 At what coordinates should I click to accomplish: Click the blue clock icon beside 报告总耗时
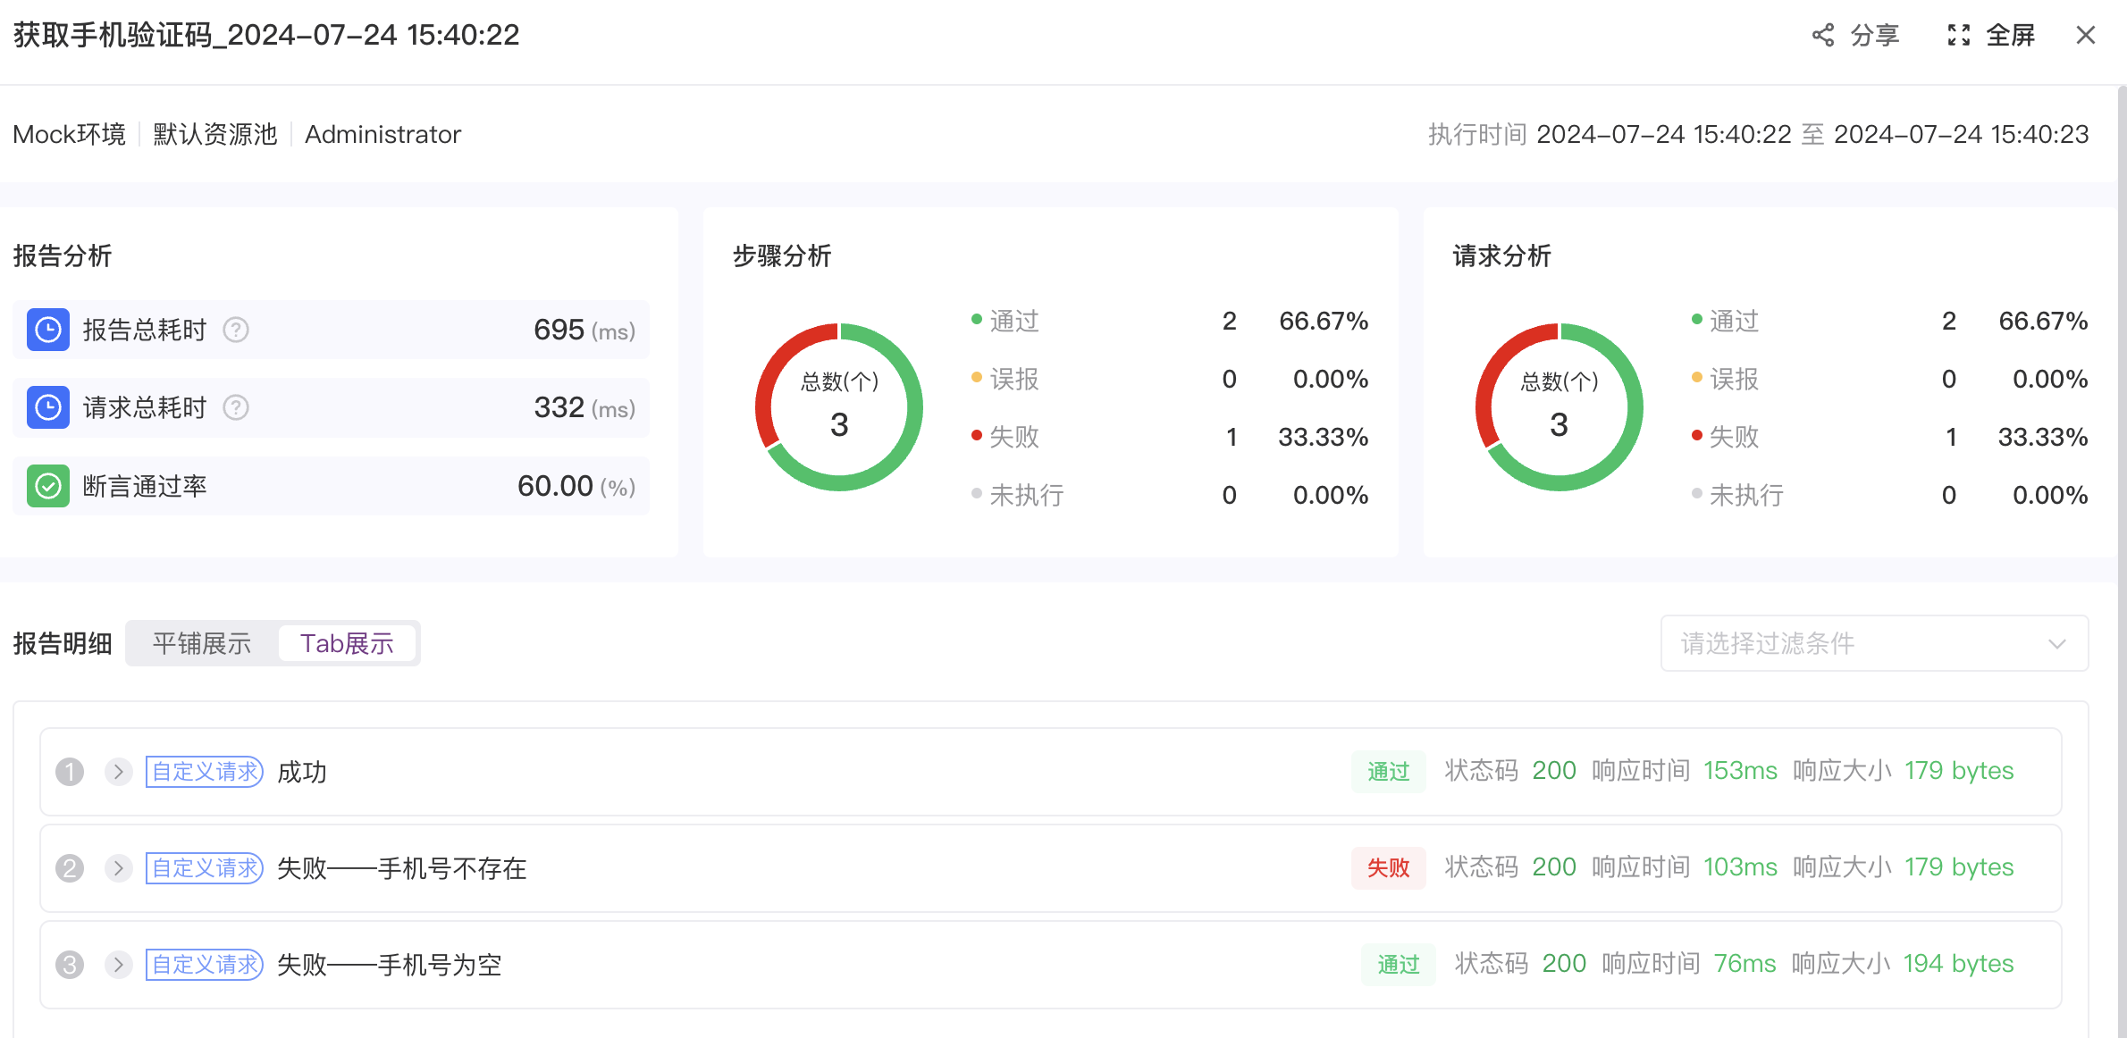pos(48,330)
